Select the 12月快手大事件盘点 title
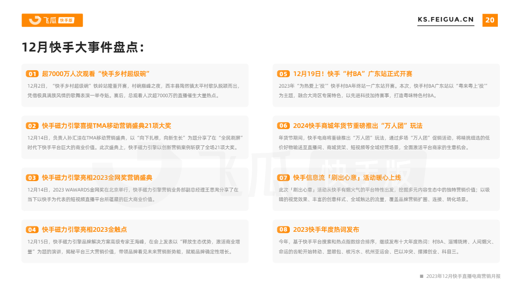519x292 pixels. click(83, 47)
